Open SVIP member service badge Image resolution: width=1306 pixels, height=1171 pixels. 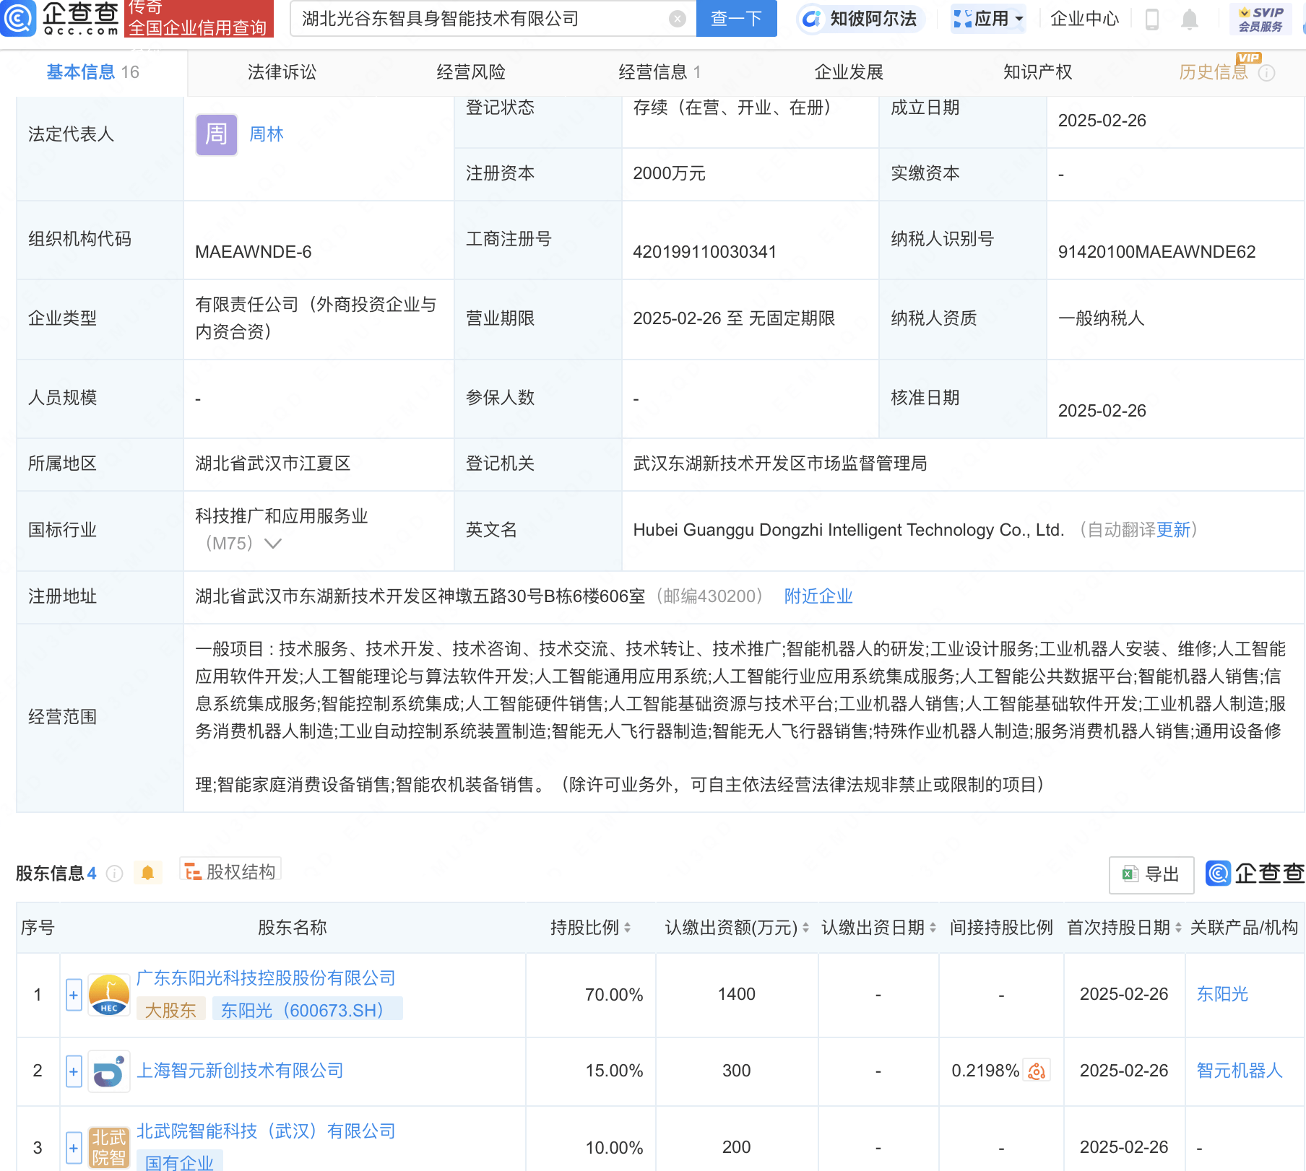pyautogui.click(x=1260, y=19)
